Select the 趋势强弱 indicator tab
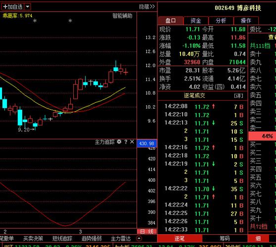Image resolution: width=276 pixels, height=247 pixels. click(92, 239)
